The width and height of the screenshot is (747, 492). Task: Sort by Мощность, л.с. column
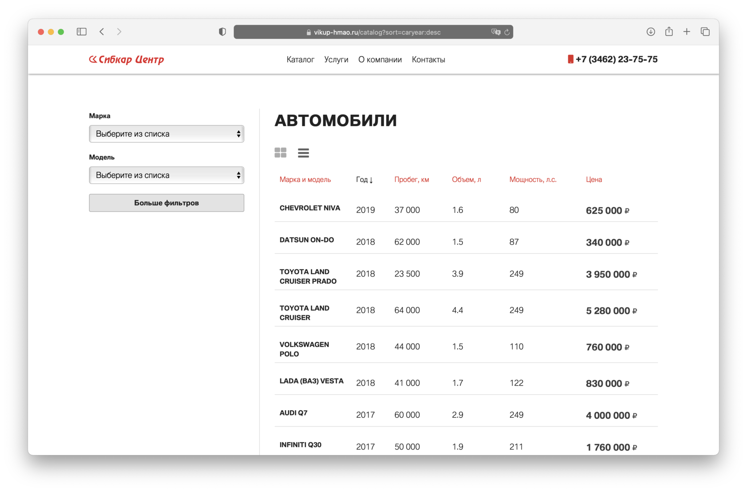[533, 180]
